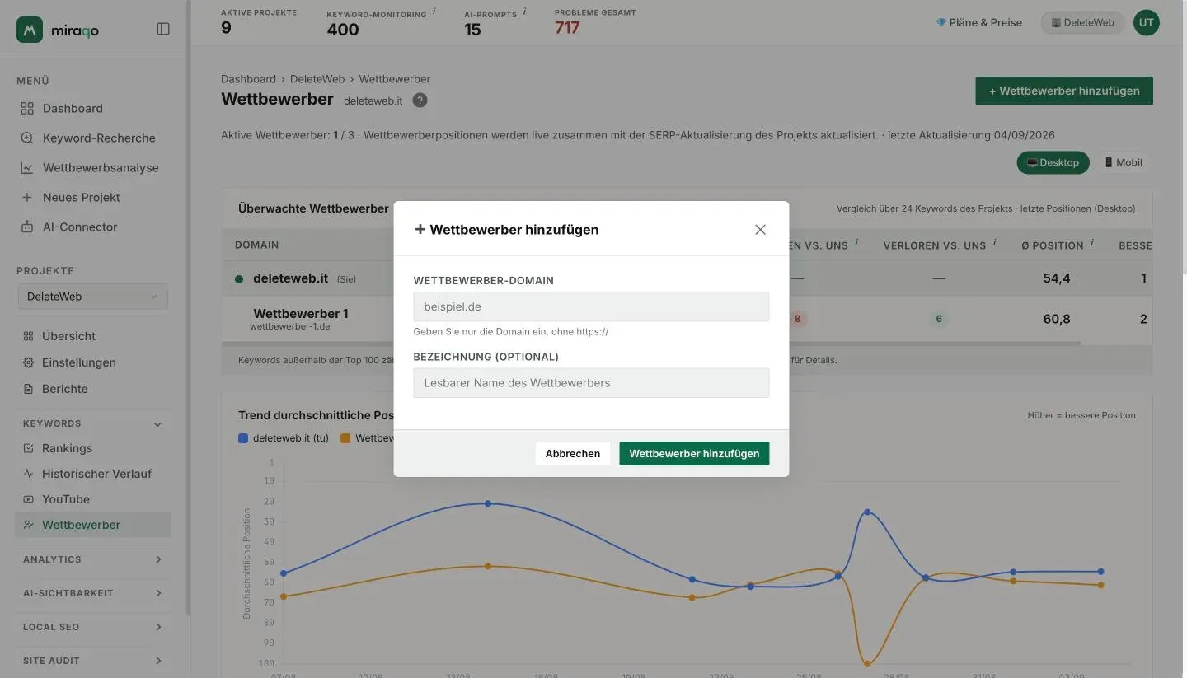
Task: Click the info icon beside AI-Prompts
Action: (x=524, y=12)
